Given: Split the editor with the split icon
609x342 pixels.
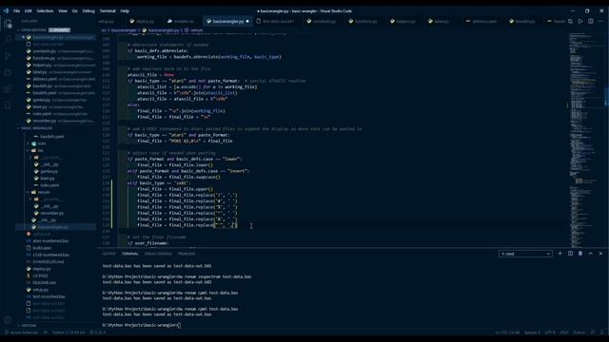Looking at the screenshot, I should [x=590, y=21].
